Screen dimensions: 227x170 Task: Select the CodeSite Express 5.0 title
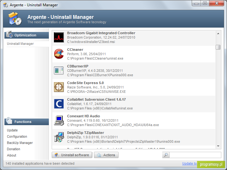click(85, 83)
